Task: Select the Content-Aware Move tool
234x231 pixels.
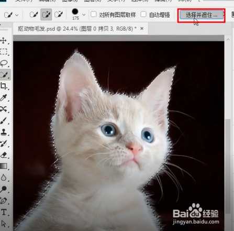Action: (x=4, y=109)
